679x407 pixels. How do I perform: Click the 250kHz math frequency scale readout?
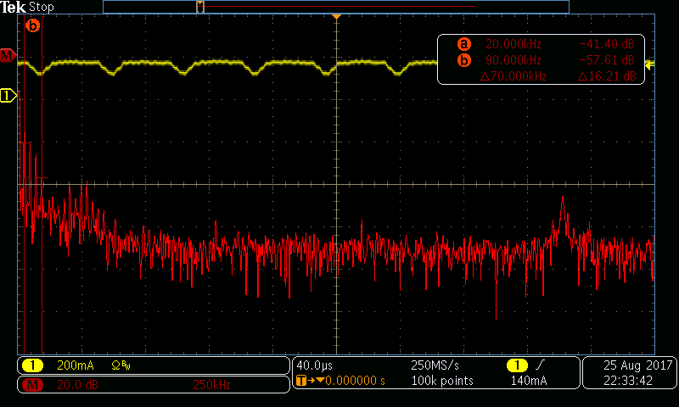(x=212, y=386)
